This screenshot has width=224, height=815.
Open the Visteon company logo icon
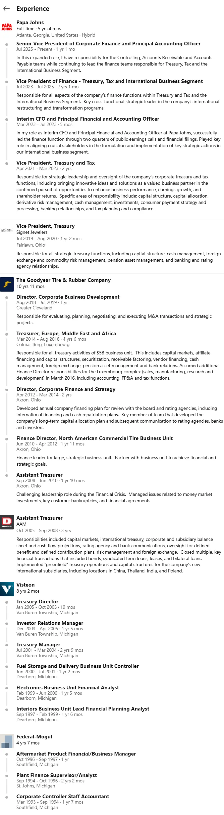(x=7, y=589)
